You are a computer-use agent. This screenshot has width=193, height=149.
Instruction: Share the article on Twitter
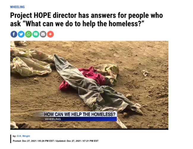point(21,34)
